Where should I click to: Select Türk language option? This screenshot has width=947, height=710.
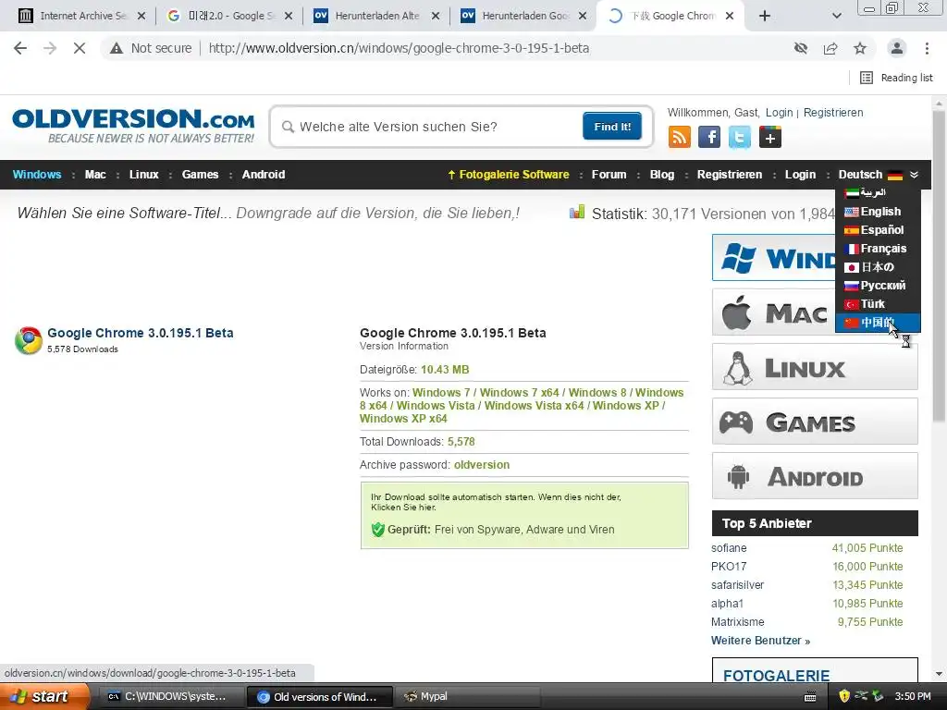click(879, 304)
